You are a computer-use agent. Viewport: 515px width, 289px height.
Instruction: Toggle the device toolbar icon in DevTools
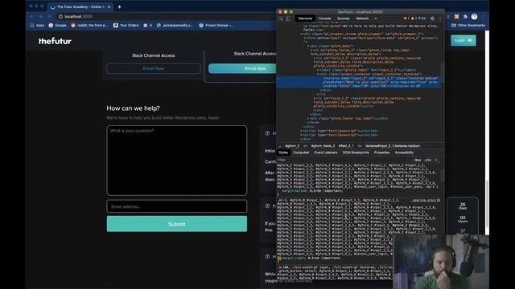click(288, 18)
